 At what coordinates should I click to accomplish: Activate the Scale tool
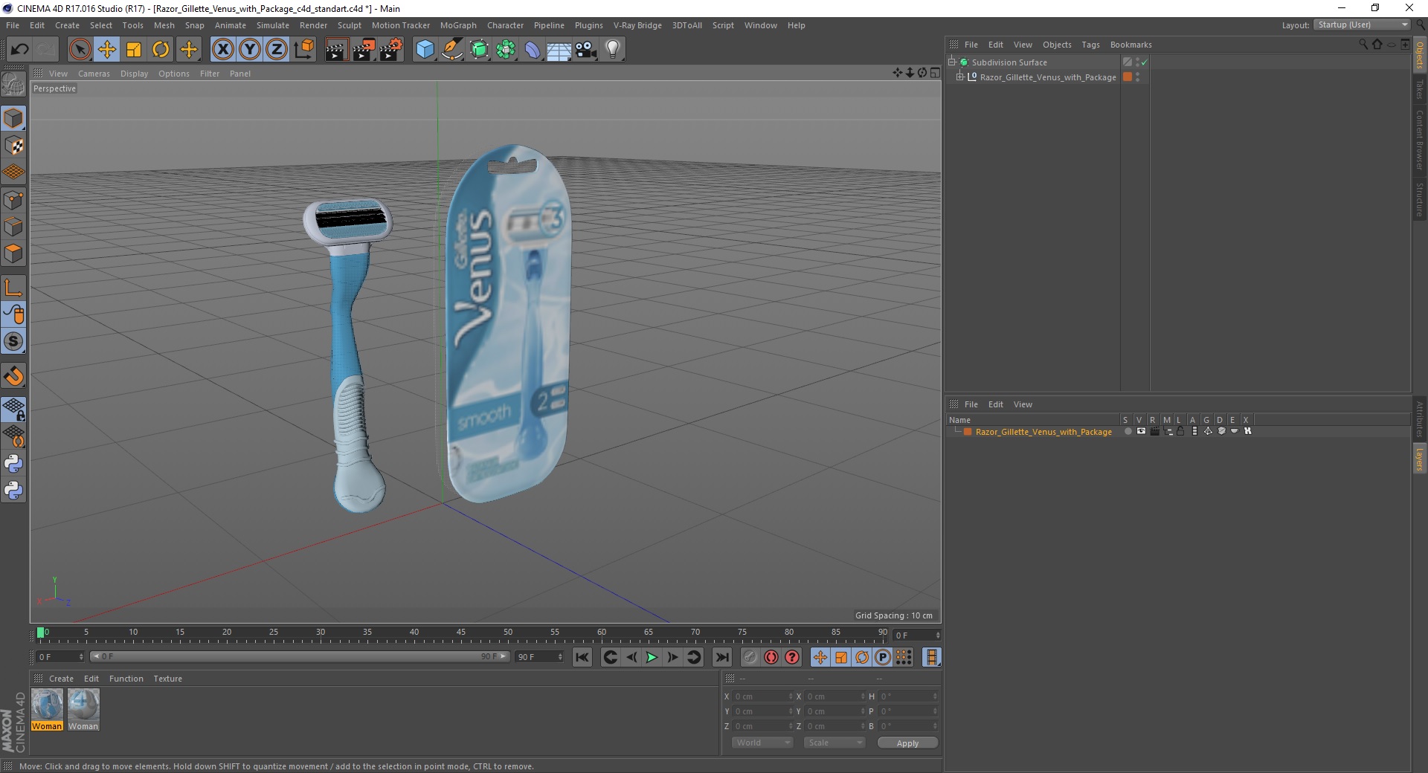(134, 50)
